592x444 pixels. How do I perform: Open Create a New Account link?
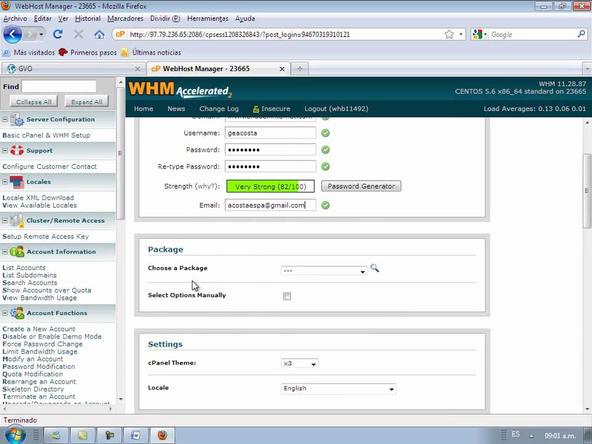point(39,329)
